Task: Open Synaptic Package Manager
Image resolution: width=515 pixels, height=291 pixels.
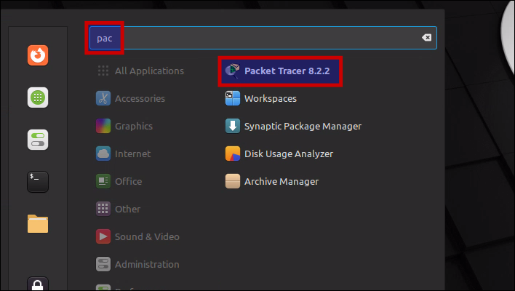Action: 302,126
